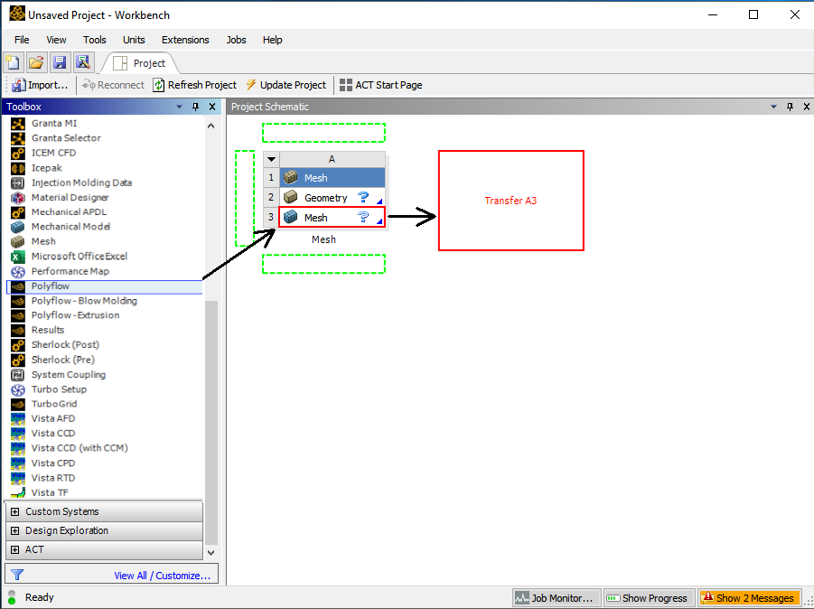Open the system A header dropdown arrow

click(x=271, y=158)
